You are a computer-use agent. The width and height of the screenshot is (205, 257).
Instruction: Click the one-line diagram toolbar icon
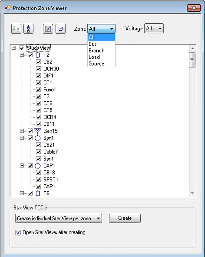28,29
